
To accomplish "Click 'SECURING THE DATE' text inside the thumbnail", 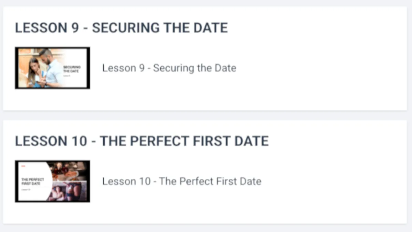I will (72, 69).
